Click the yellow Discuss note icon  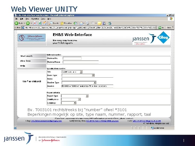point(99,23)
